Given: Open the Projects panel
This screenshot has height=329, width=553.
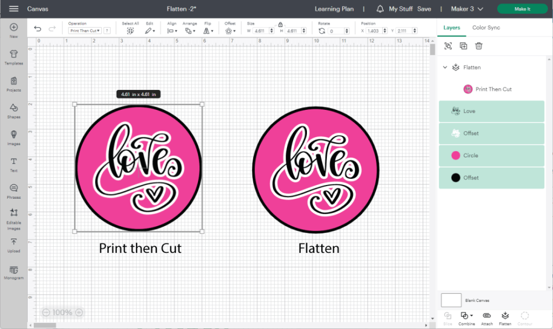Looking at the screenshot, I should [x=14, y=84].
